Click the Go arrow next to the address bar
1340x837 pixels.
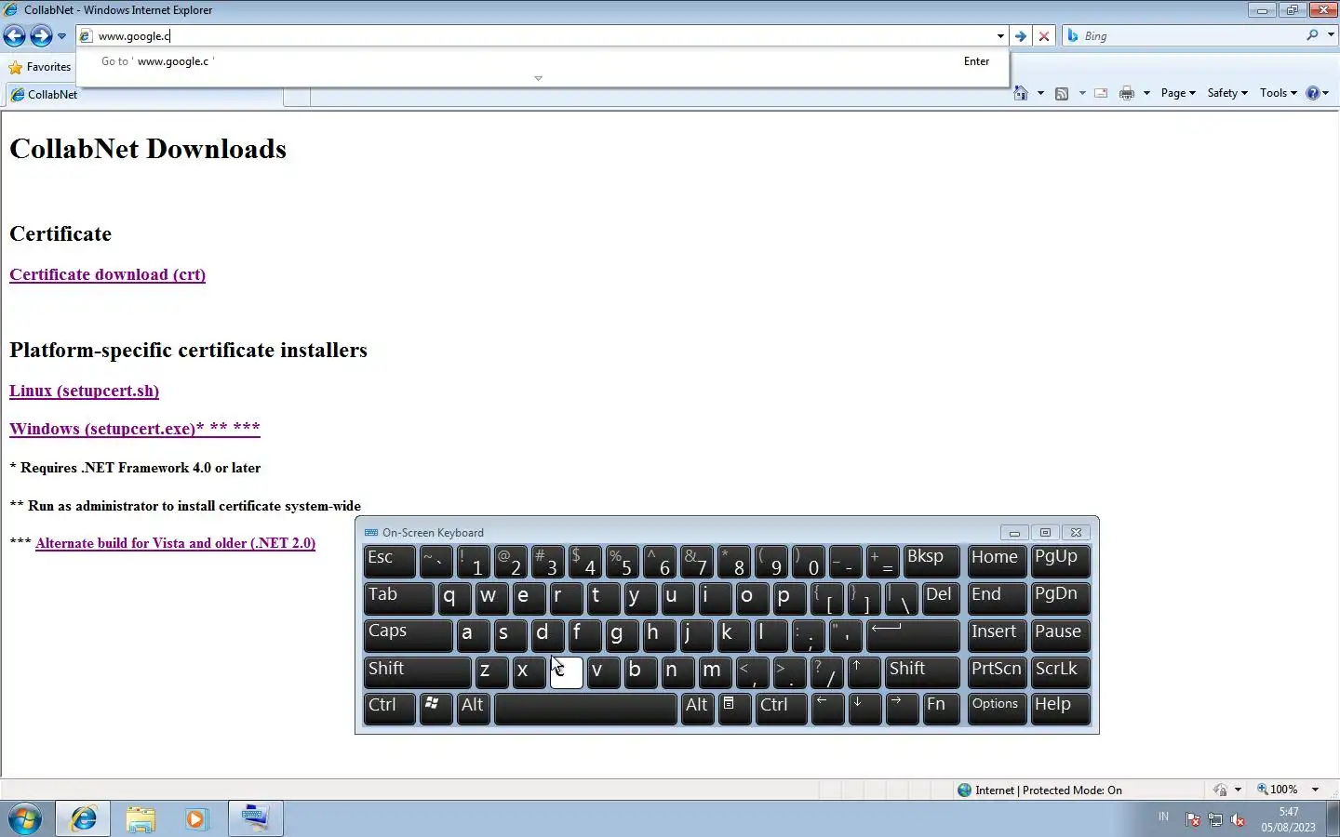pos(1021,36)
